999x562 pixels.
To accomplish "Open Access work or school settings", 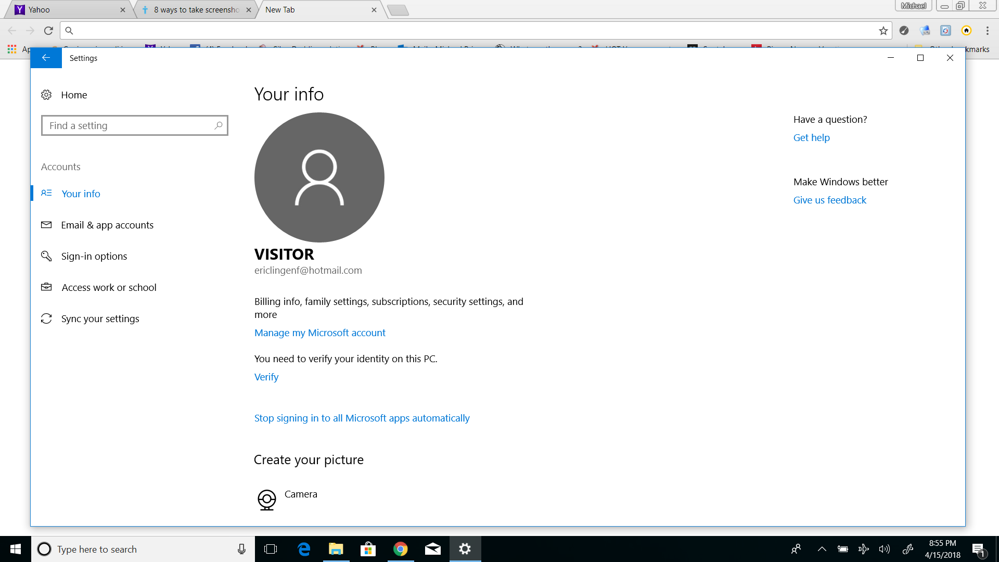I will [109, 287].
